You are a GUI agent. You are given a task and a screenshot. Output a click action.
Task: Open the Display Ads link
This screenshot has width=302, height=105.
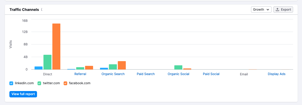[x=277, y=74]
